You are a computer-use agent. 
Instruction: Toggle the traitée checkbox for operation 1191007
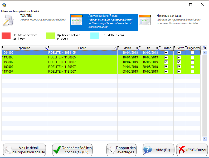click(x=166, y=72)
